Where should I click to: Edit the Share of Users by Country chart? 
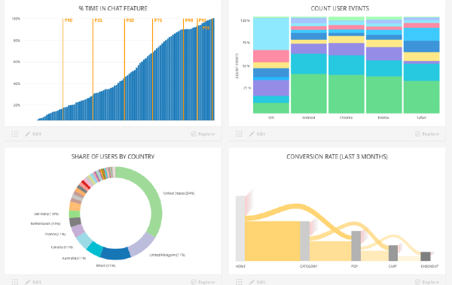[x=33, y=282]
